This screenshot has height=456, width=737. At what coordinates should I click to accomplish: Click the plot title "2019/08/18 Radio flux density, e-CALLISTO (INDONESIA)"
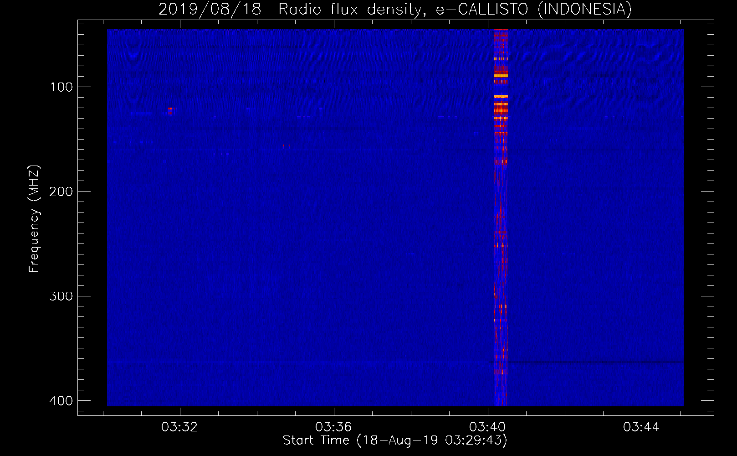pos(395,9)
